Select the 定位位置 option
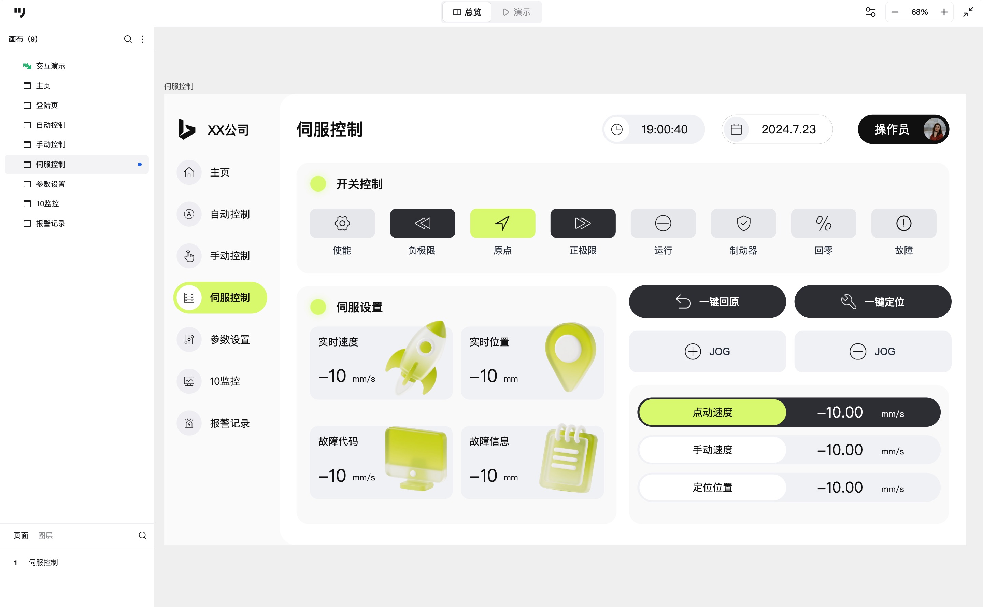The image size is (983, 607). [712, 488]
